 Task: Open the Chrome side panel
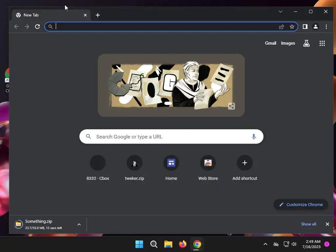coord(305,27)
